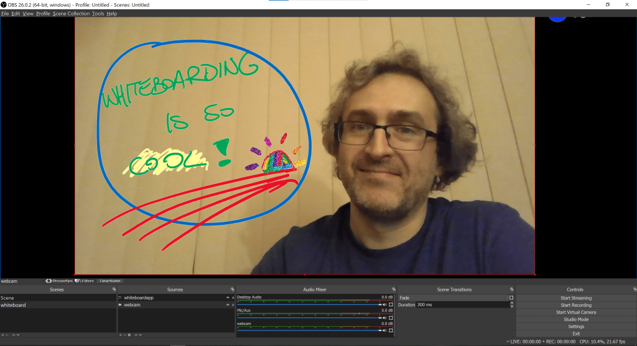The height and width of the screenshot is (346, 637).
Task: Pop out the Audio Mixer dock
Action: tap(393, 289)
